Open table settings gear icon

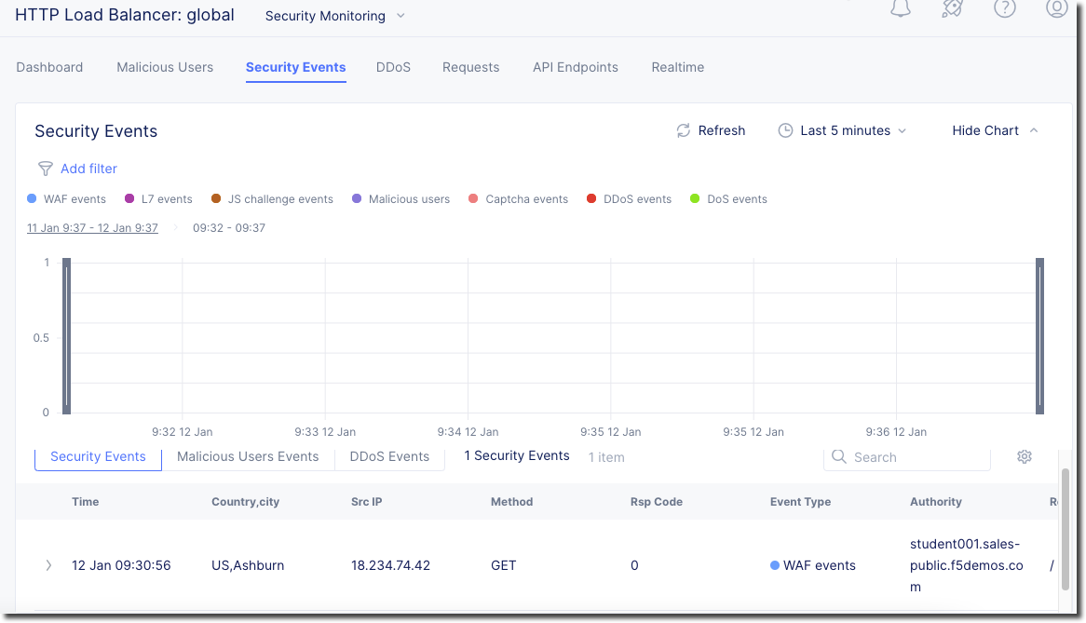(1025, 456)
